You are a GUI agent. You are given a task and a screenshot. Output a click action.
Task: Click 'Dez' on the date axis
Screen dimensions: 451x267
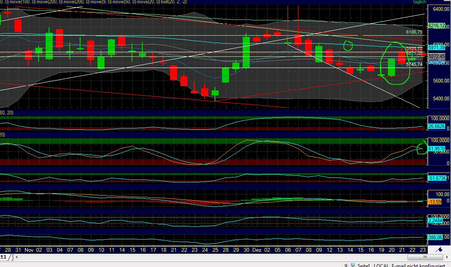pos(257,250)
